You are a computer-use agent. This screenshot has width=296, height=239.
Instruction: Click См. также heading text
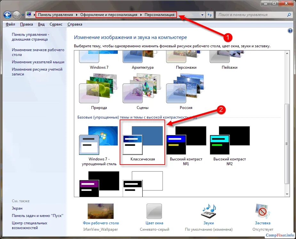[20, 201]
